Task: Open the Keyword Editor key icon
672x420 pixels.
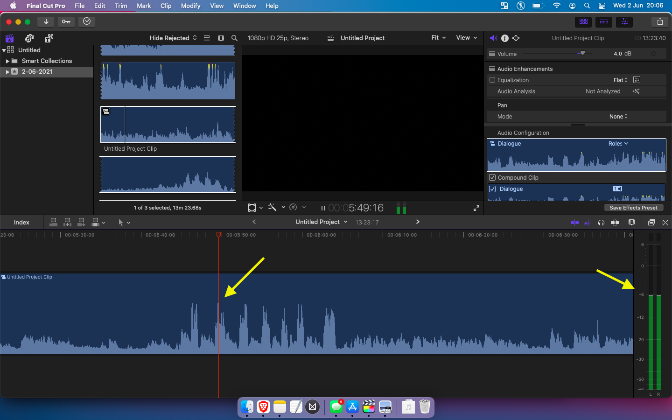Action: click(66, 21)
